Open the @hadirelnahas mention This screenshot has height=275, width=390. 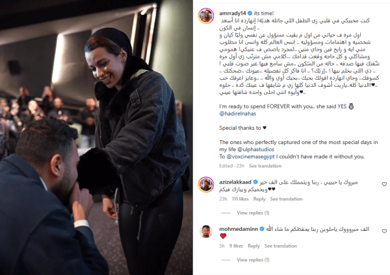(237, 114)
